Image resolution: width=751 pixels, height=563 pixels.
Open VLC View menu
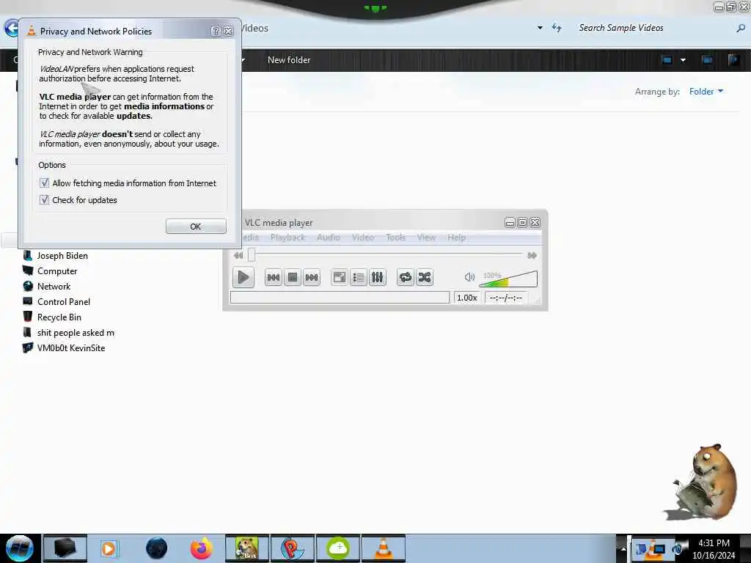point(426,238)
